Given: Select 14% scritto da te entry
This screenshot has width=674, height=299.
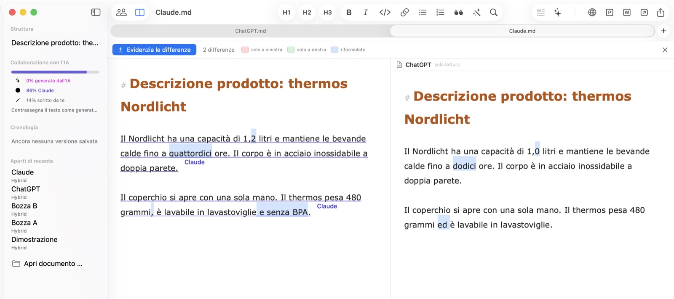Looking at the screenshot, I should 45,100.
